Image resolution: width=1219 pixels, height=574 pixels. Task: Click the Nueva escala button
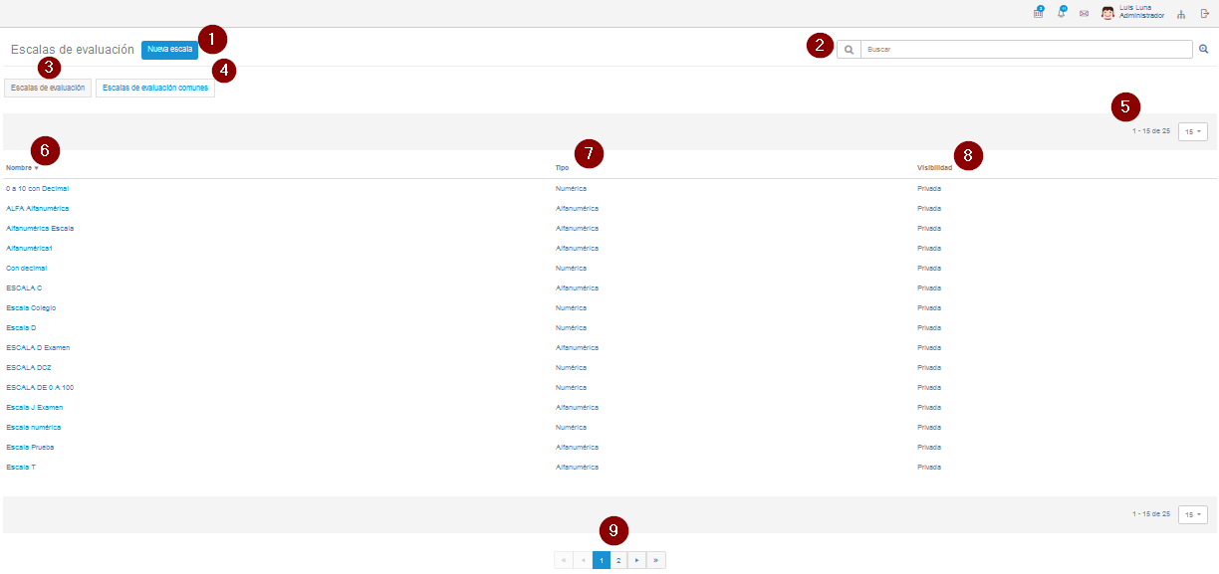[169, 49]
